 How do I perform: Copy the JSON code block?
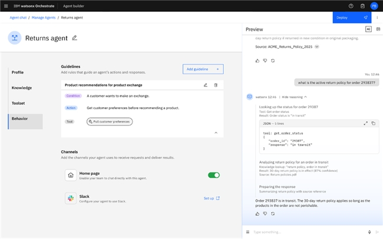374,123
